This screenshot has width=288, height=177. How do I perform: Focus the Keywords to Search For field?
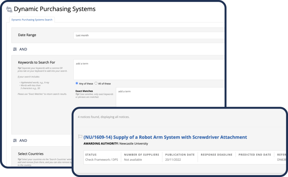click(149, 69)
